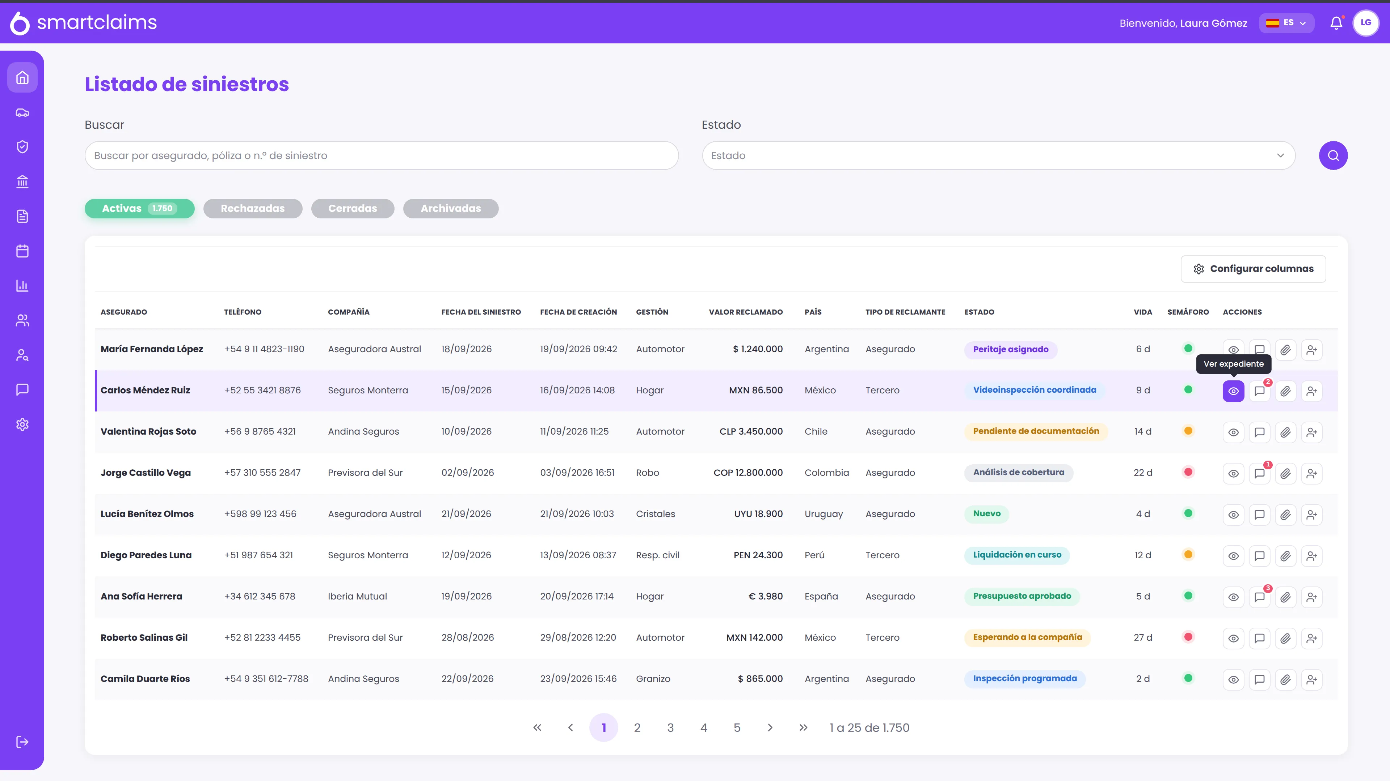Open the user search sidebar icon
This screenshot has height=781, width=1390.
[22, 355]
